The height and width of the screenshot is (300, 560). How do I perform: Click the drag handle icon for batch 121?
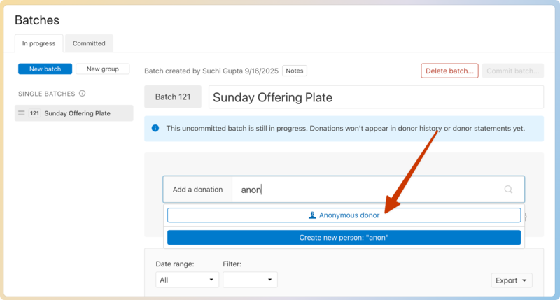pos(22,113)
